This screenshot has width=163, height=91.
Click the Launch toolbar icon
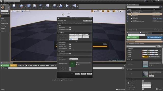point(74,6)
